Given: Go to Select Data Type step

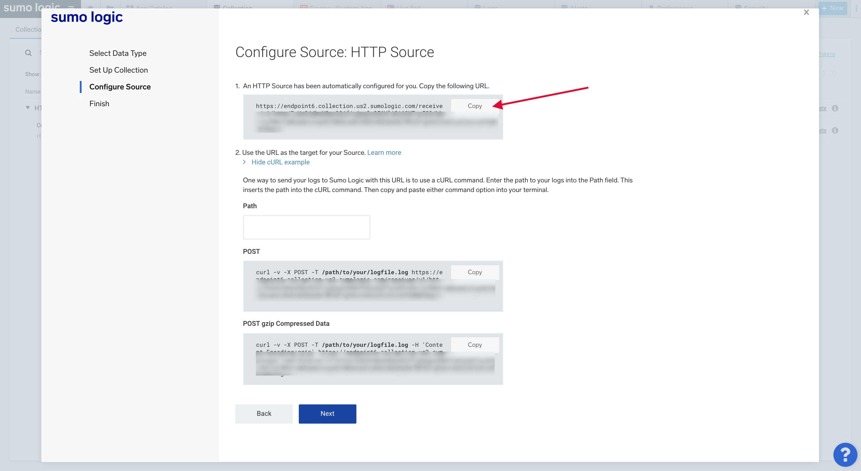Looking at the screenshot, I should tap(118, 53).
